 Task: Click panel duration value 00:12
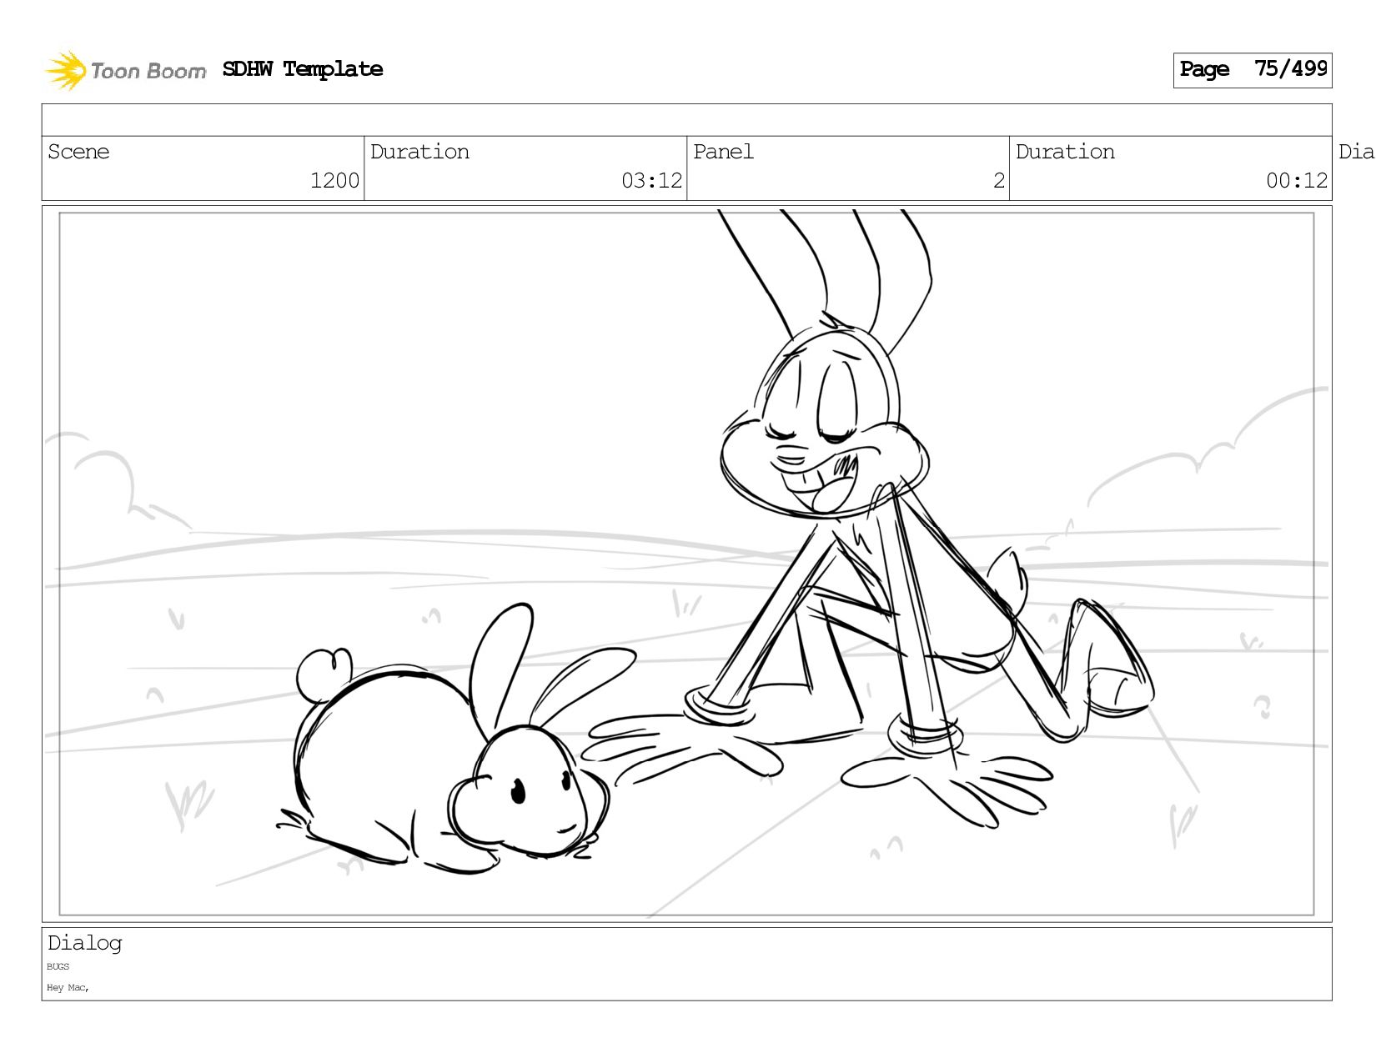tap(1296, 180)
